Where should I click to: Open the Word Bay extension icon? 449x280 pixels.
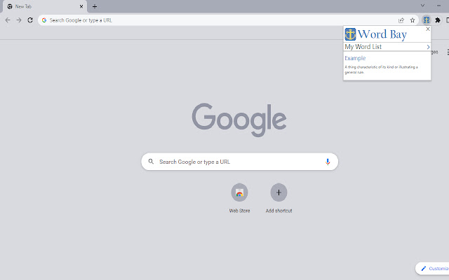[x=427, y=20]
